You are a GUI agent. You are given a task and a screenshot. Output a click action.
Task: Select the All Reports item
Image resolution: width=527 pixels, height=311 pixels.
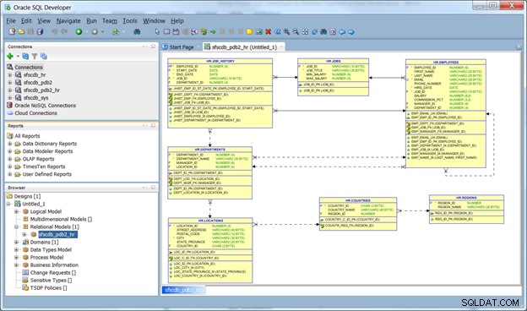pos(27,136)
